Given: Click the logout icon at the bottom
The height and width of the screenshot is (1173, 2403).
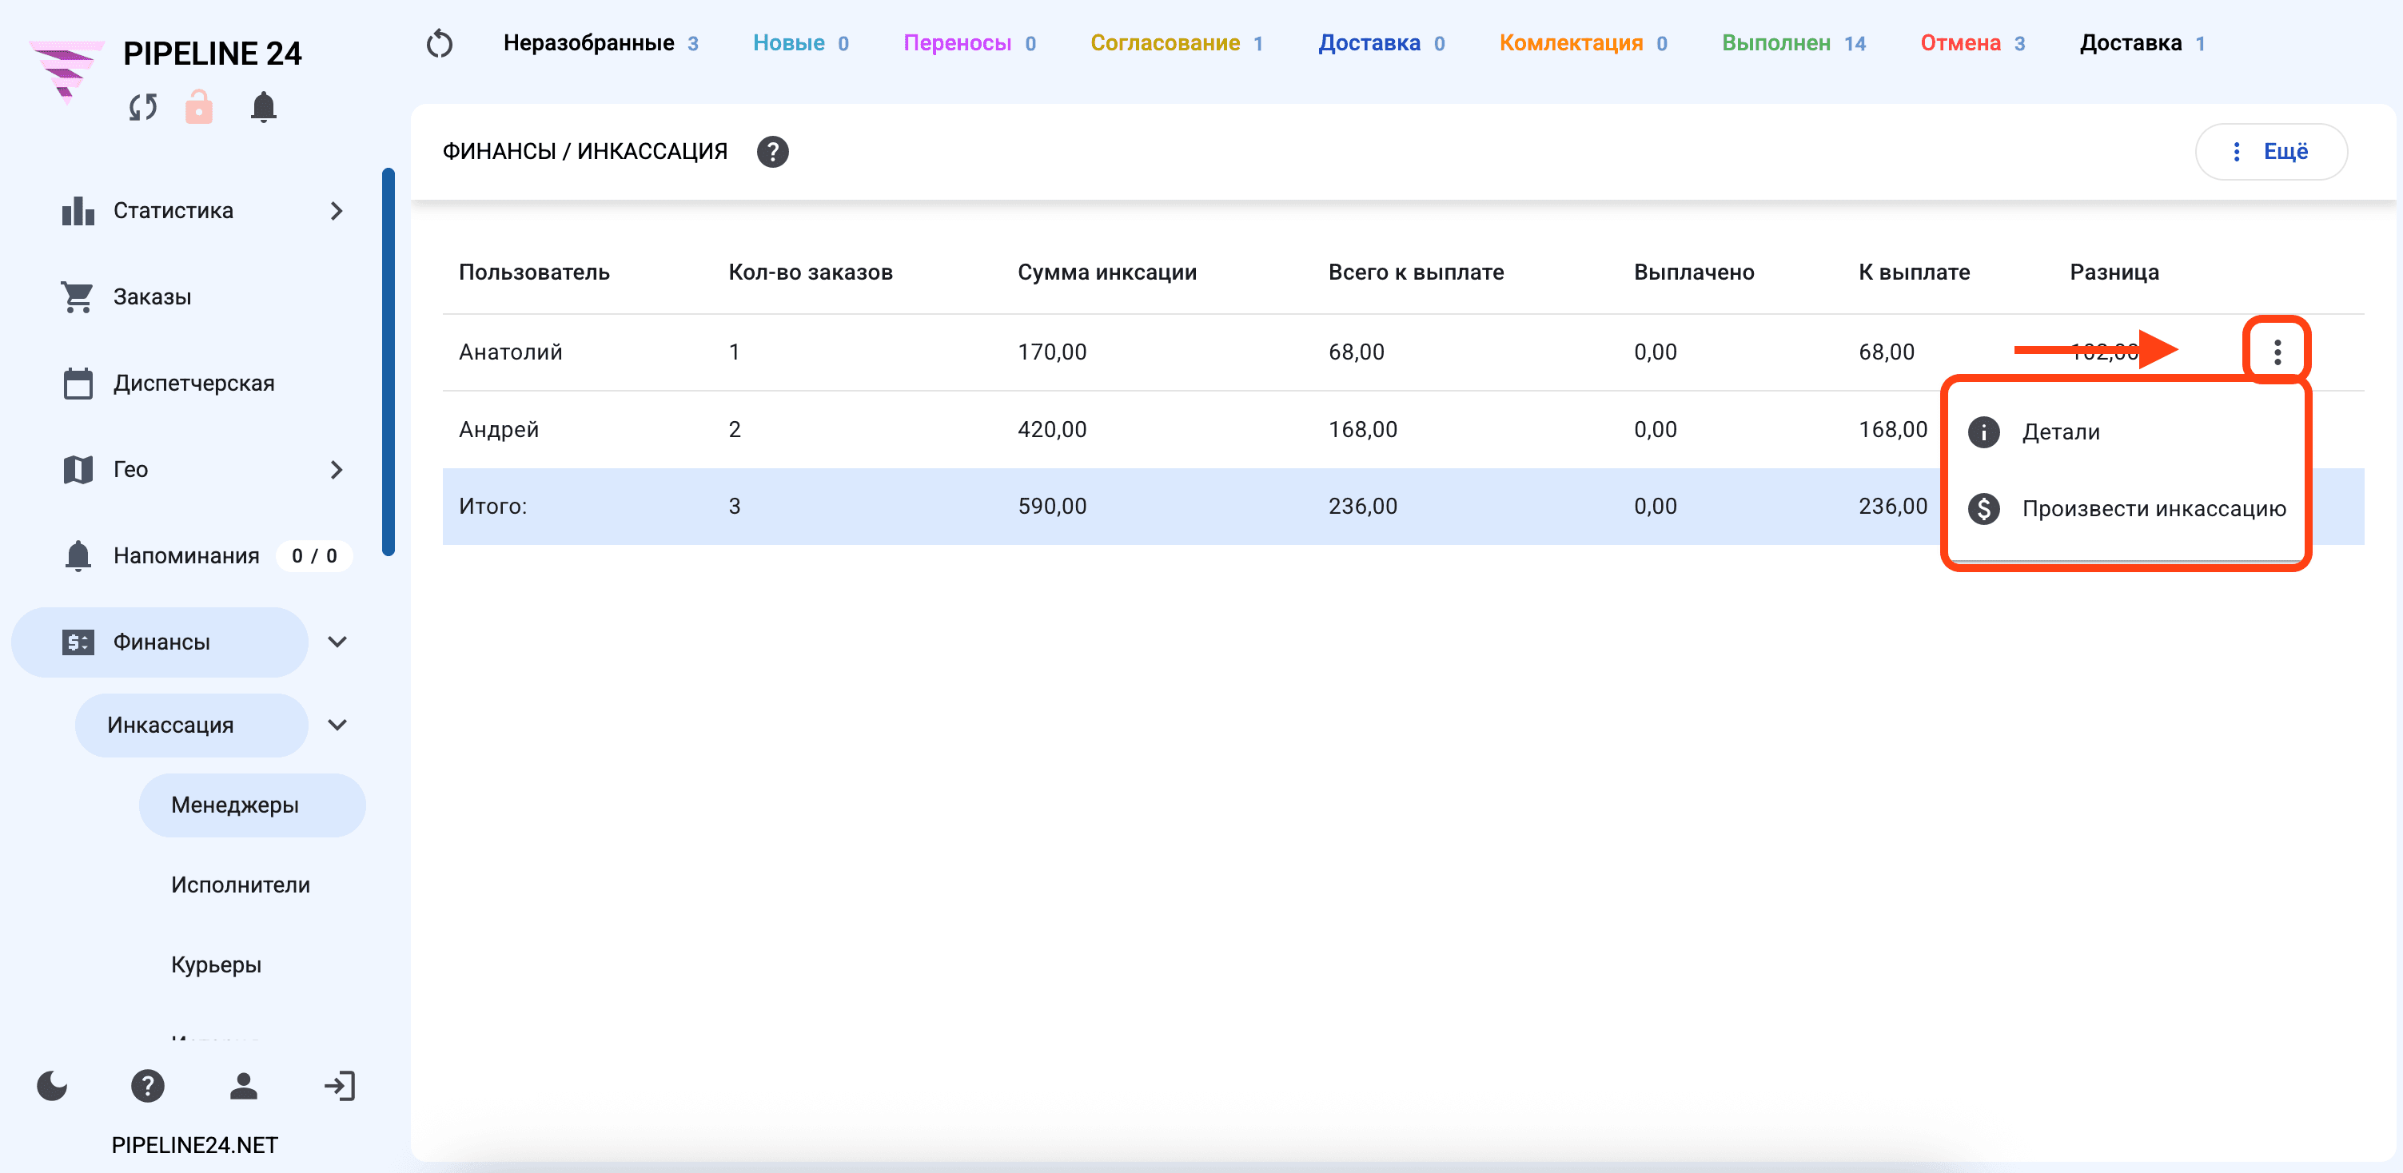Looking at the screenshot, I should [x=340, y=1085].
